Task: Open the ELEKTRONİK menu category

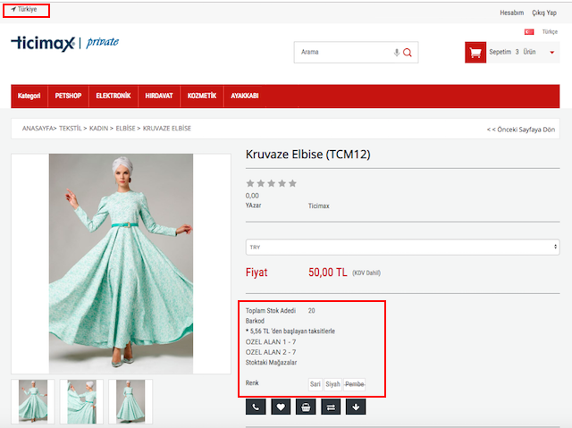Action: (114, 96)
